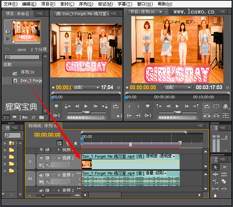The height and width of the screenshot is (207, 233).
Task: Set Out point in program monitor
Action: (138, 106)
